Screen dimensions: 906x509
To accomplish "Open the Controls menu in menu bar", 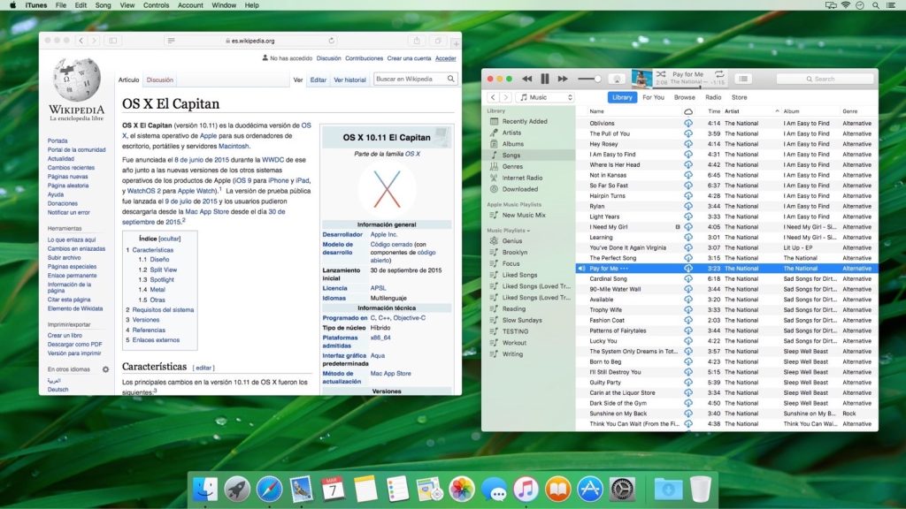I will tap(156, 5).
